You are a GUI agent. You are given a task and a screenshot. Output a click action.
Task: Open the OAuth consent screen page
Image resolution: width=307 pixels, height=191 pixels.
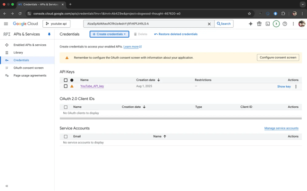pyautogui.click(x=28, y=68)
